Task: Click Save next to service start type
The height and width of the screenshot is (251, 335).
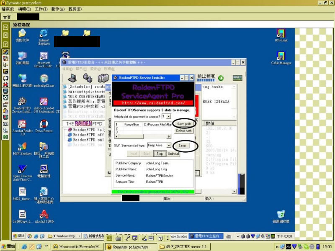Action: click(x=182, y=146)
